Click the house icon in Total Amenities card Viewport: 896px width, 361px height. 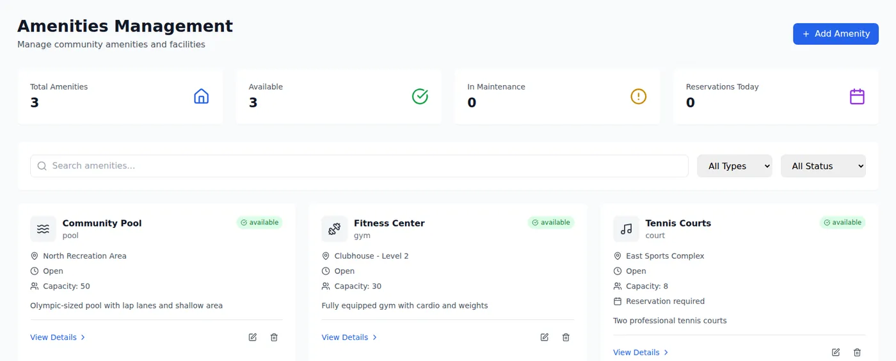coord(202,97)
